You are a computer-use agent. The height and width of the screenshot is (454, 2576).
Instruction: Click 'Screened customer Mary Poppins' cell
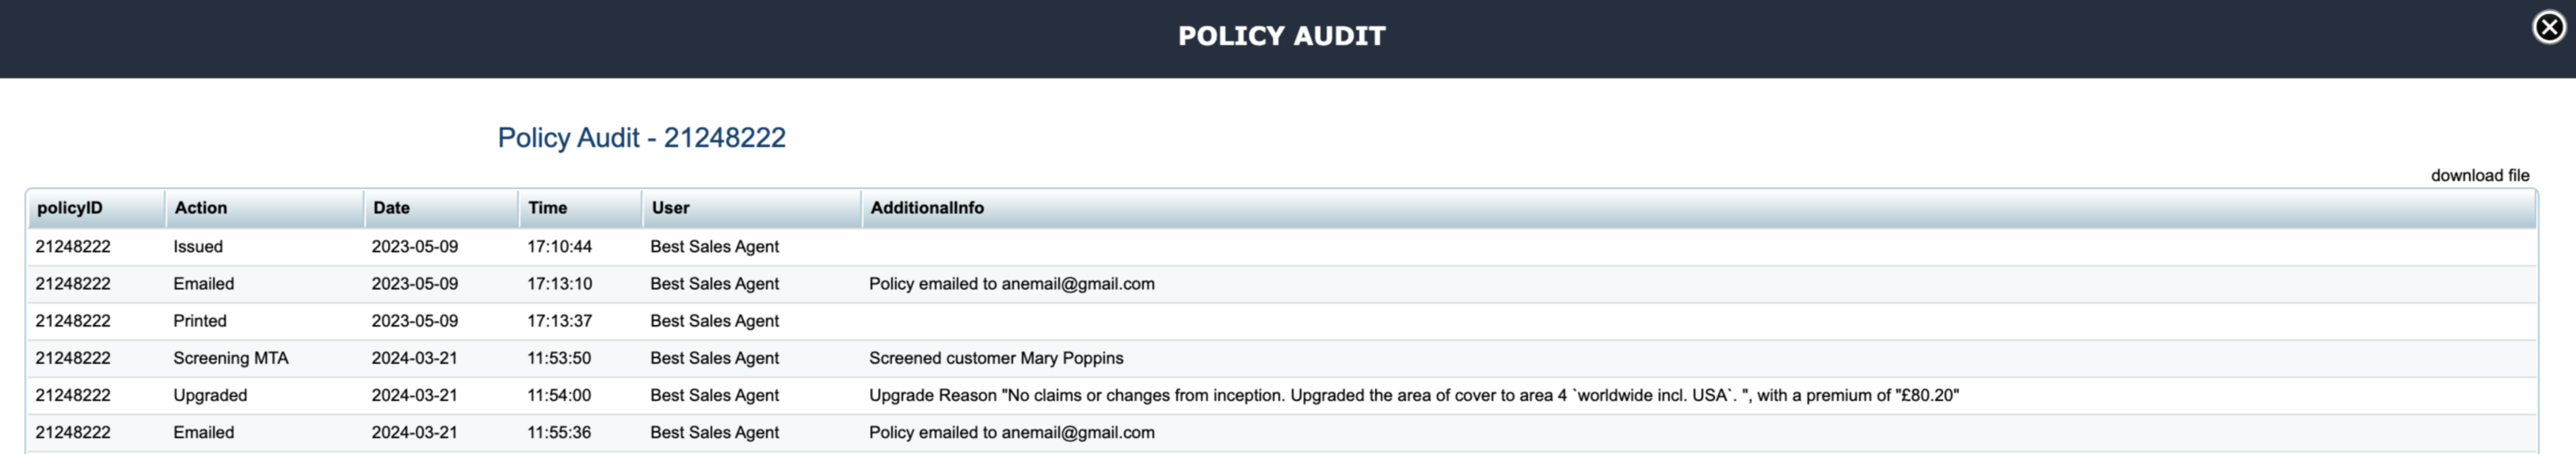[996, 358]
